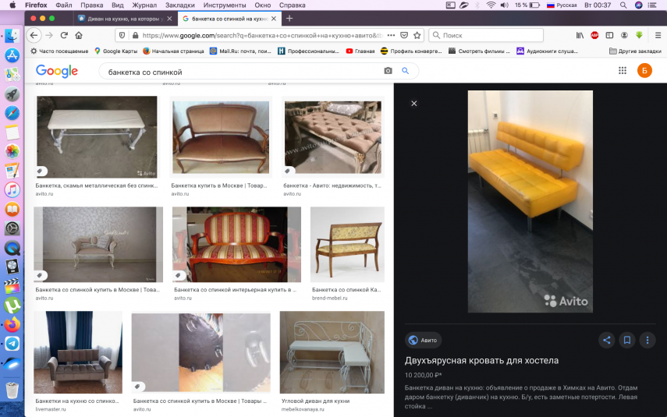Open the Русская input language menu
Screen dimensions: 667x417
pos(562,5)
